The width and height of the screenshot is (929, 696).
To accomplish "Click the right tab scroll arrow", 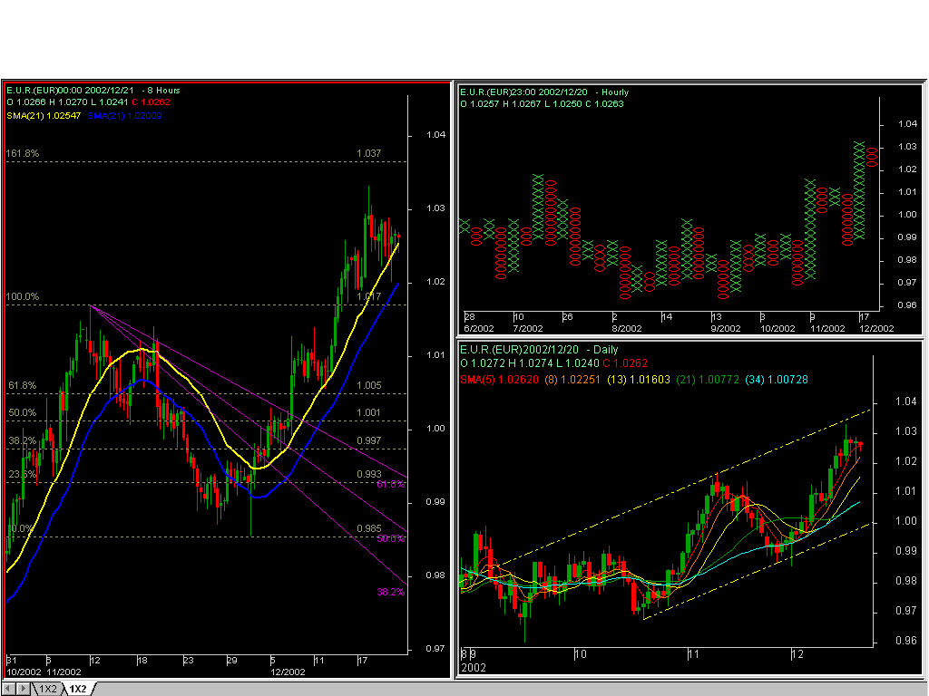I will [x=24, y=689].
